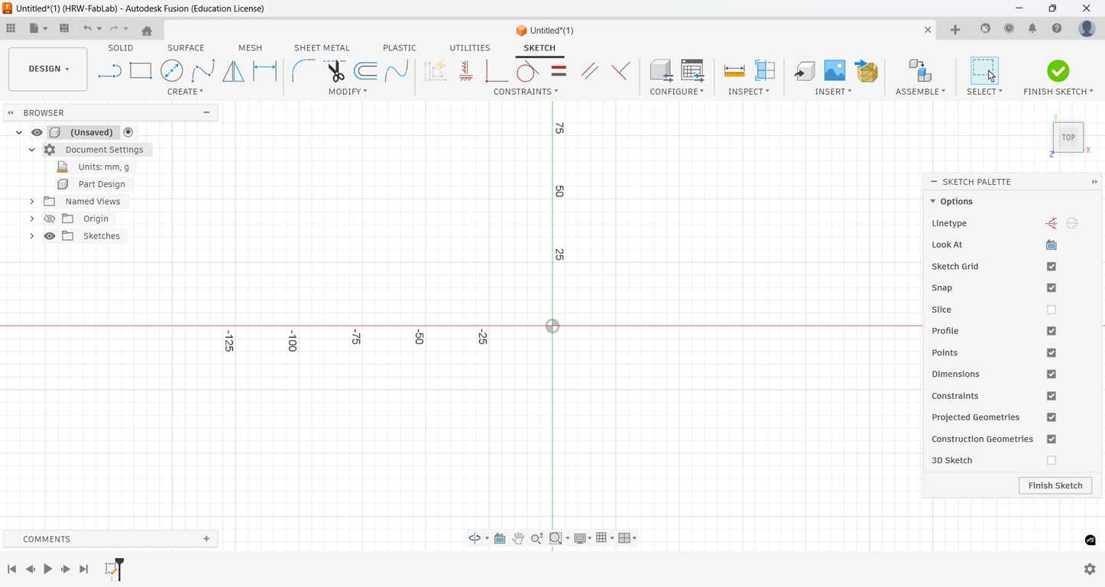
Task: Apply the Parallel constraint
Action: coord(589,71)
